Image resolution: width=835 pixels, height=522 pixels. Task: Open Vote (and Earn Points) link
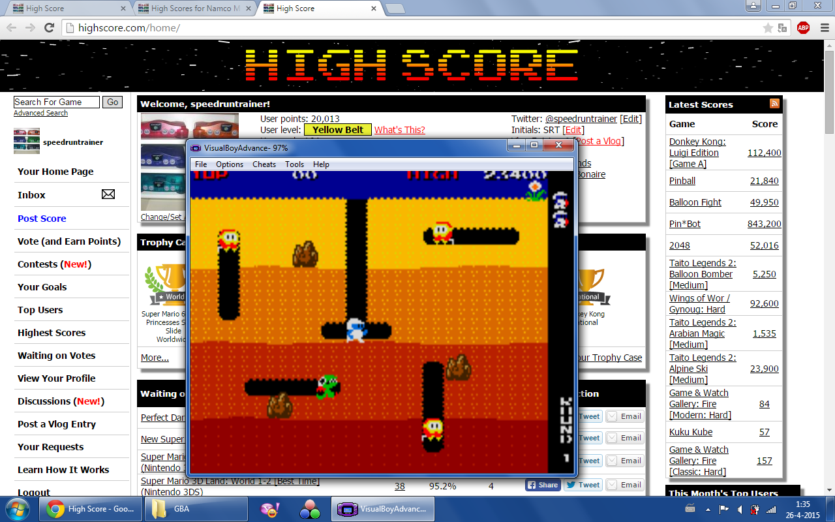[69, 241]
